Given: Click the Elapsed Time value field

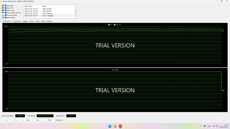Looking at the screenshot, I should [71, 116].
